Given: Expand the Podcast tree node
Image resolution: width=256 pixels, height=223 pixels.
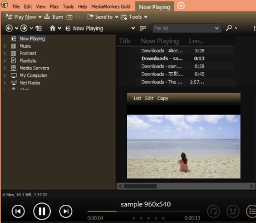Looking at the screenshot, I should [x=5, y=53].
